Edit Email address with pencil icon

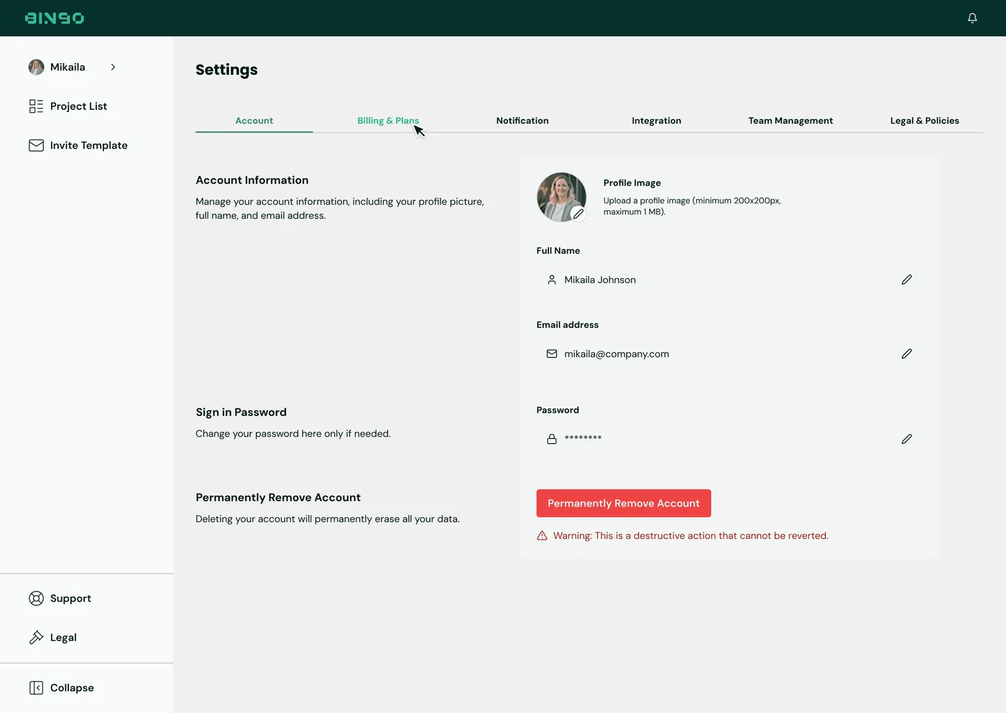click(x=907, y=354)
